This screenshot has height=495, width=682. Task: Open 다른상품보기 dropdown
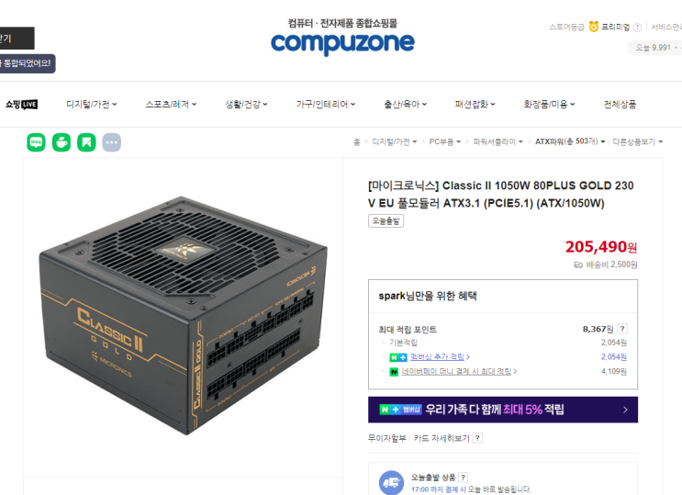(638, 141)
